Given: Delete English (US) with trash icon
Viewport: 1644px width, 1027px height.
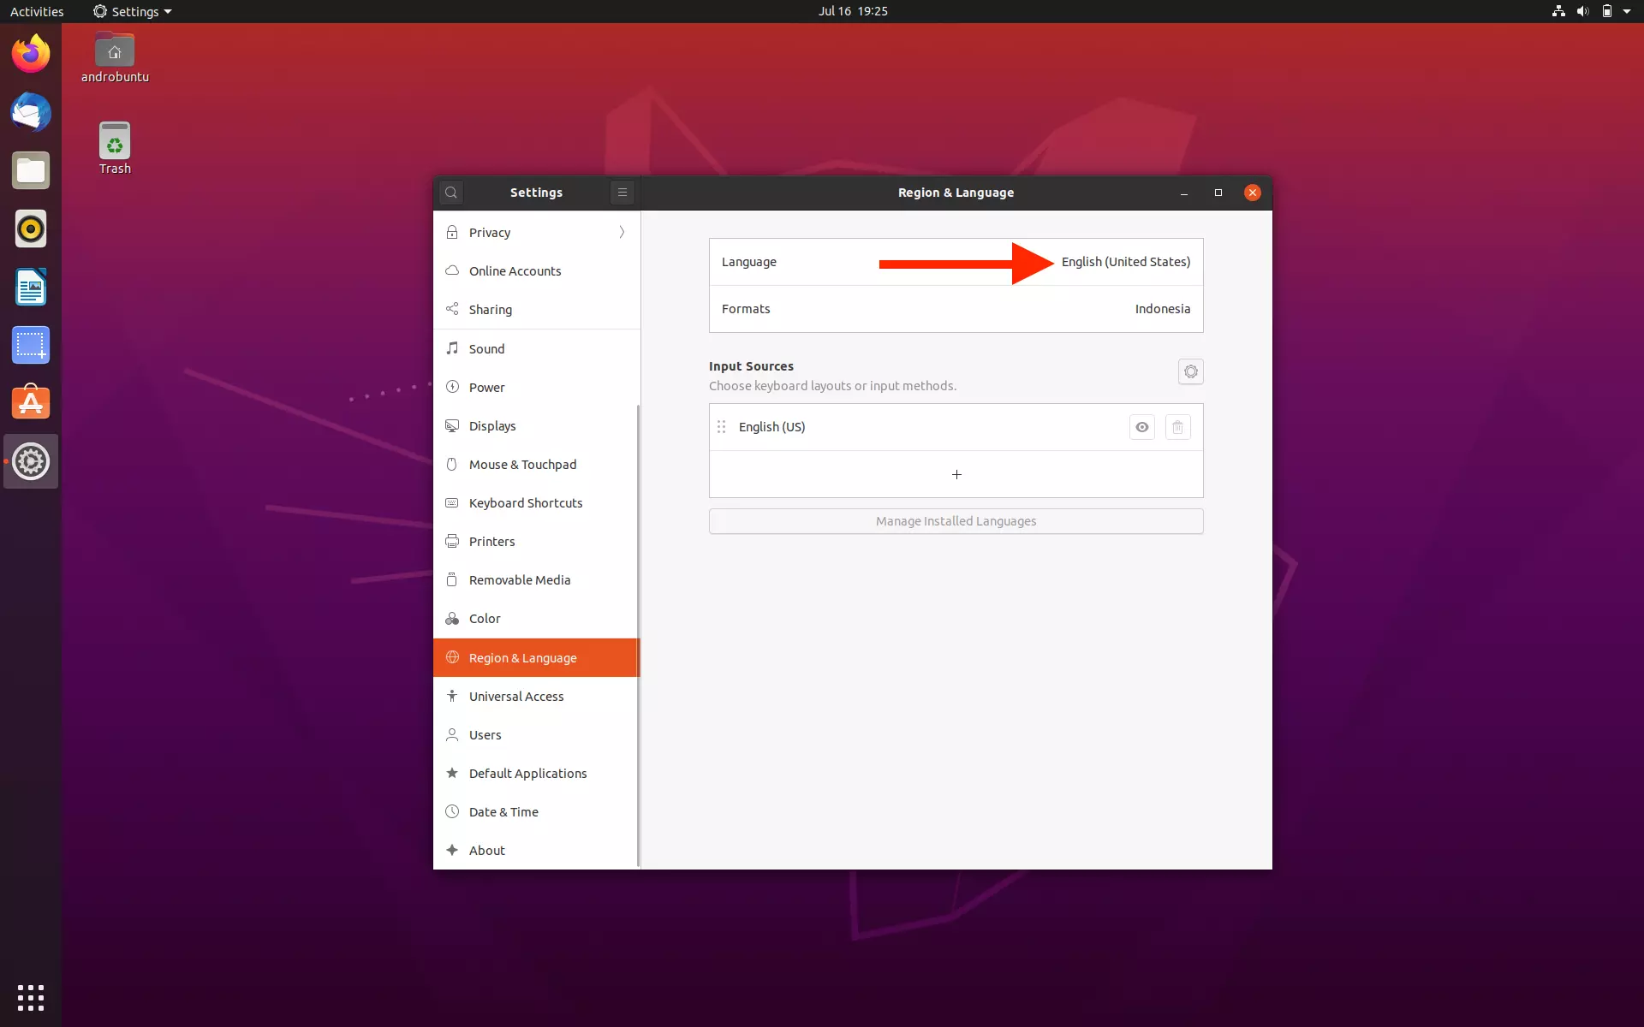Looking at the screenshot, I should (1178, 427).
